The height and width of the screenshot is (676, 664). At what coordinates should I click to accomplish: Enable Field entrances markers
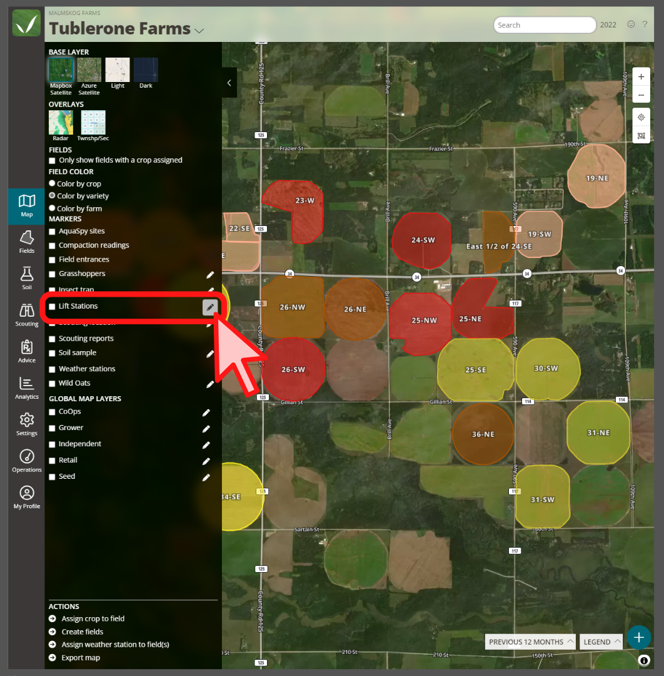[52, 260]
